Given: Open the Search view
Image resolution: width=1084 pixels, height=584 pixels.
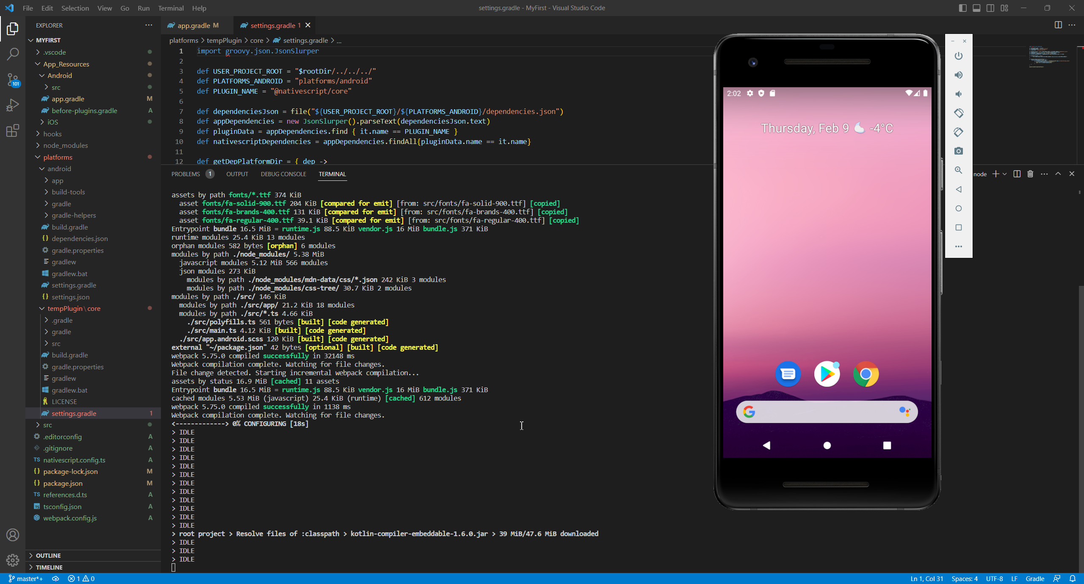Looking at the screenshot, I should point(13,54).
